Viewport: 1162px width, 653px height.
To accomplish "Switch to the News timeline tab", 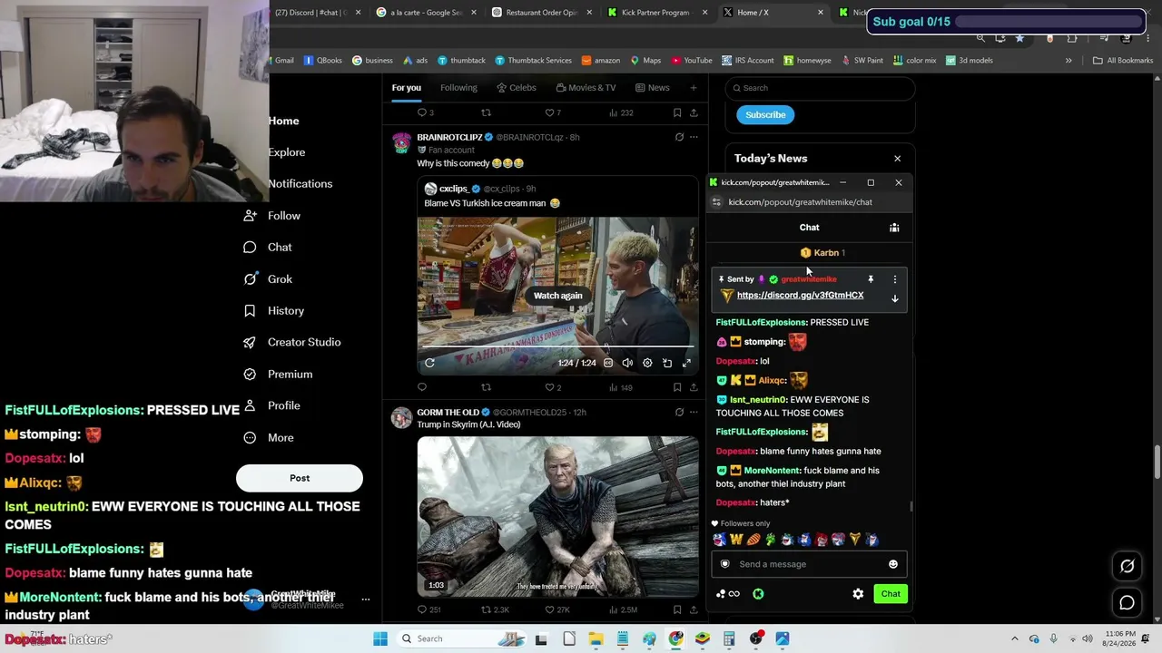I will pos(653,88).
